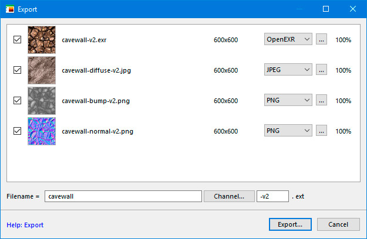Expand the format dropdown for cavewall-normal-v2.png
This screenshot has height=239, width=367.
[288, 131]
